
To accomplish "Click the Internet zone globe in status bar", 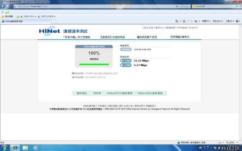I will point(178,143).
